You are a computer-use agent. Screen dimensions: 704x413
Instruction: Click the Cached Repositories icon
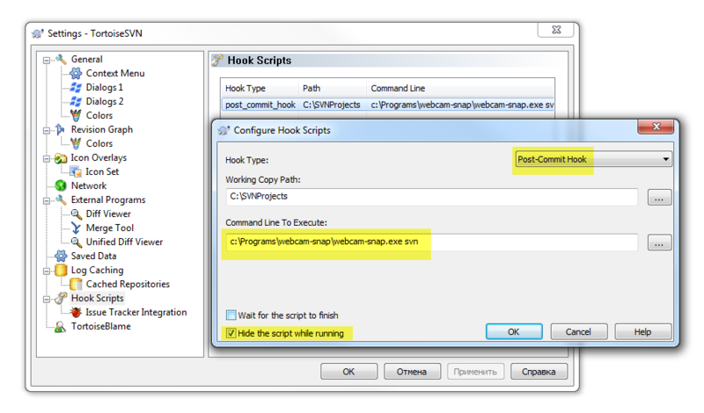pyautogui.click(x=76, y=284)
